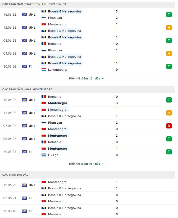178x218 pixels.
Task: Select the Luxembourg flag icon
Action: tap(44, 69)
